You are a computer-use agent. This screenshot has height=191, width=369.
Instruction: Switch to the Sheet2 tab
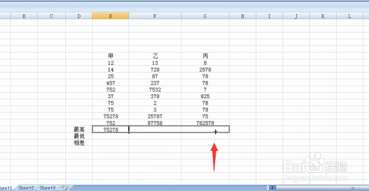pos(26,188)
